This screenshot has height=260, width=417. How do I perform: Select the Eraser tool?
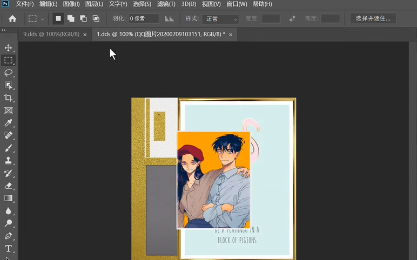coord(8,186)
